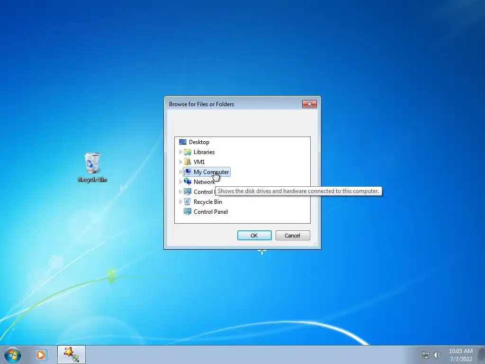Select the Libraries label in the tree
The height and width of the screenshot is (364, 485).
click(x=204, y=152)
